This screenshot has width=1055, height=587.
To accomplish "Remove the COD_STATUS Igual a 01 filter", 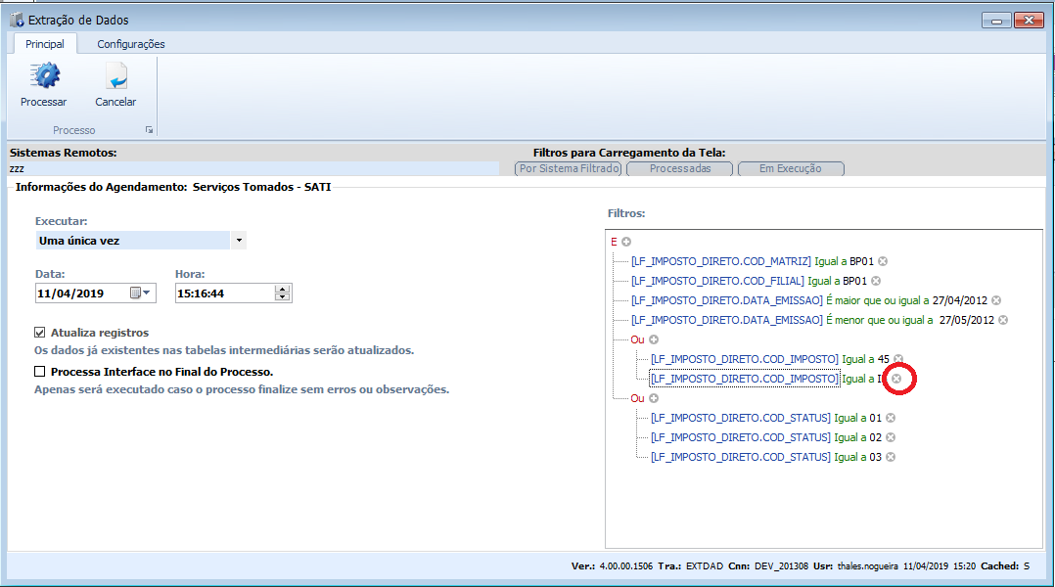I will [891, 418].
